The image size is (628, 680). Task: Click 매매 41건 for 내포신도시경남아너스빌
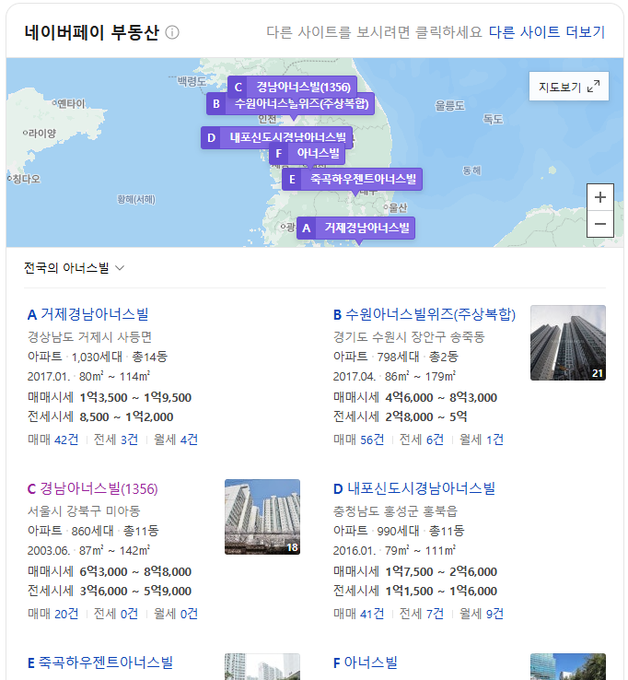point(358,614)
